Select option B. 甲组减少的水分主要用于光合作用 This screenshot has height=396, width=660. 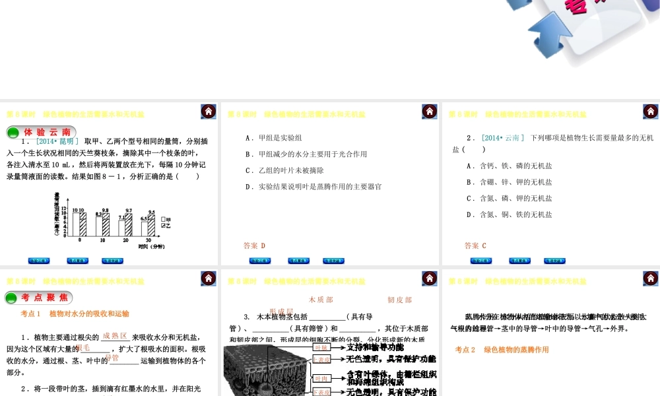tap(306, 154)
